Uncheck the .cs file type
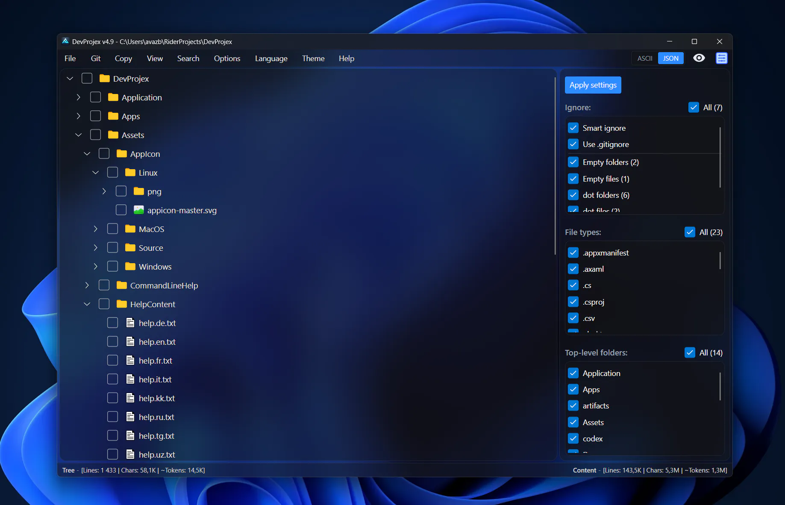 573,285
